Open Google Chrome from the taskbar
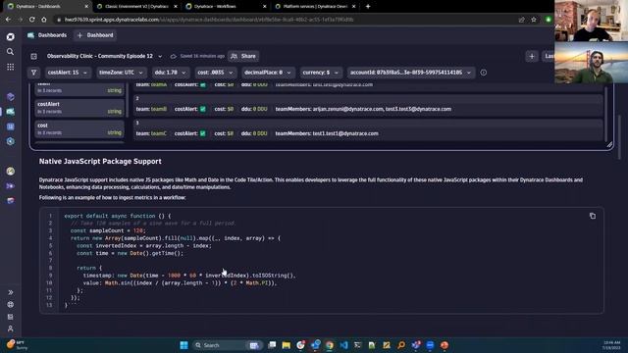Screen dimensions: 628x353 pos(330,345)
